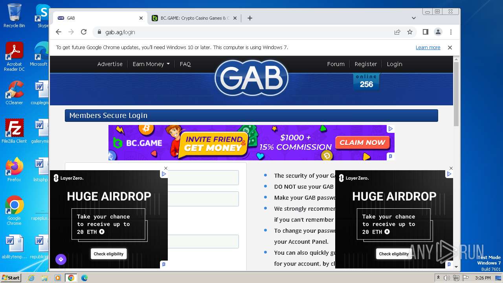
Task: Switch to the GAB tab
Action: point(100,18)
